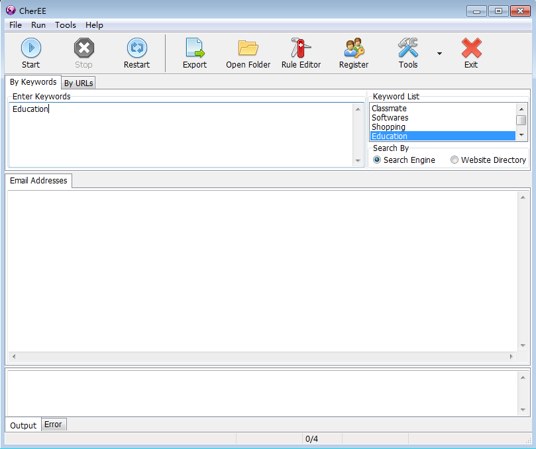Screen dimensions: 536x449
Task: Switch to the By Keywords tab
Action: click(x=33, y=82)
